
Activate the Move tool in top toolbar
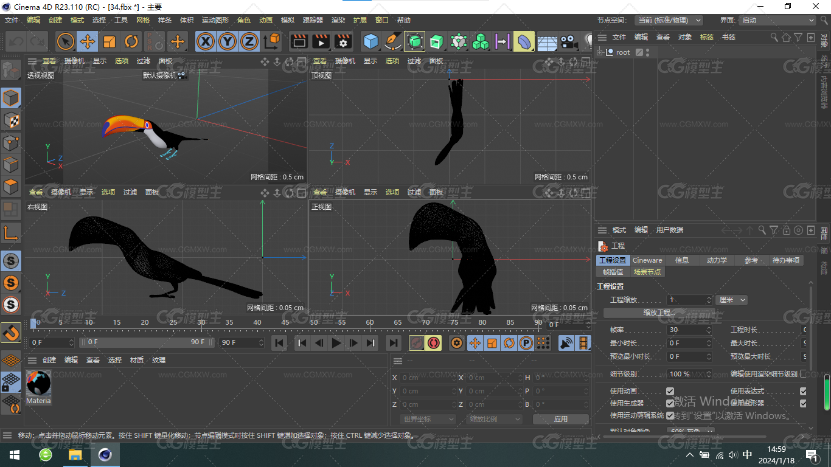(x=88, y=41)
